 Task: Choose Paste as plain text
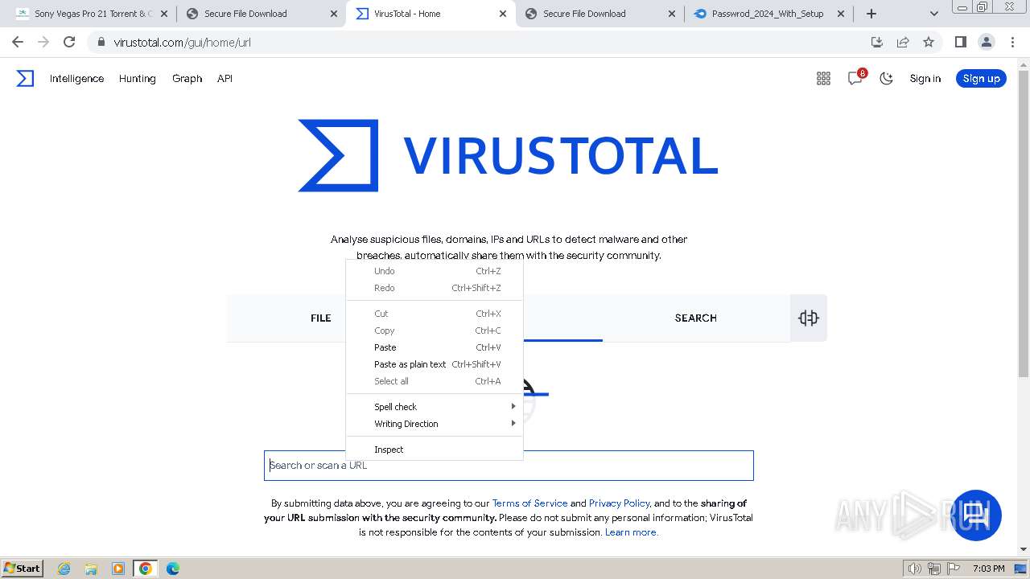[435, 364]
